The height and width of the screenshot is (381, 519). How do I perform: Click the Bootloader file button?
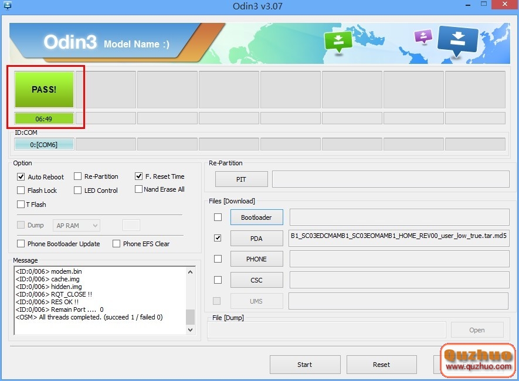(x=256, y=217)
